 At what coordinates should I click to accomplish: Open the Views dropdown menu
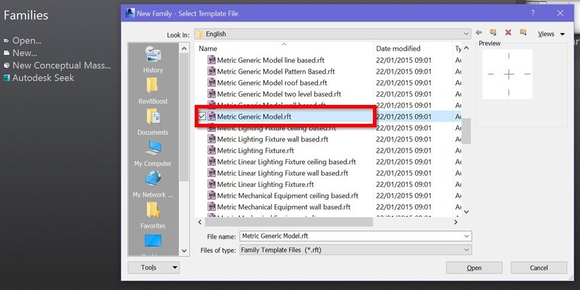click(x=551, y=34)
